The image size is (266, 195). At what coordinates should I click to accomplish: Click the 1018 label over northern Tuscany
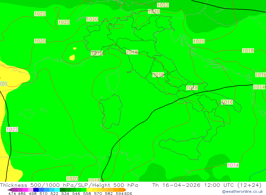(x=132, y=52)
